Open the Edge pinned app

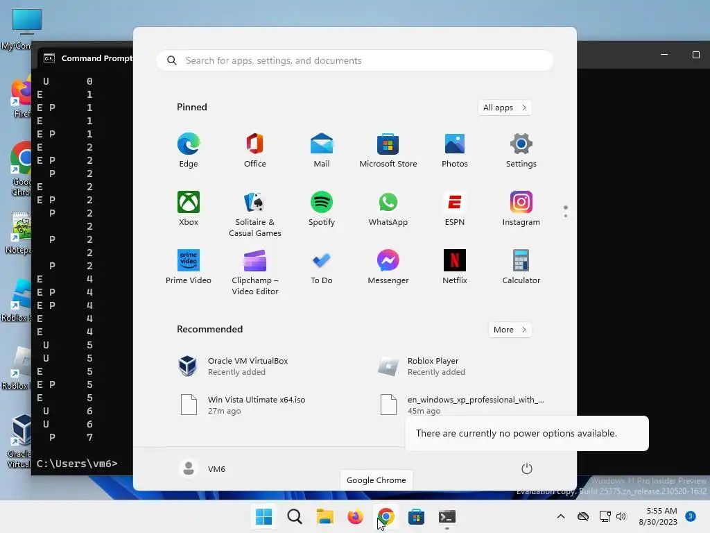click(189, 151)
